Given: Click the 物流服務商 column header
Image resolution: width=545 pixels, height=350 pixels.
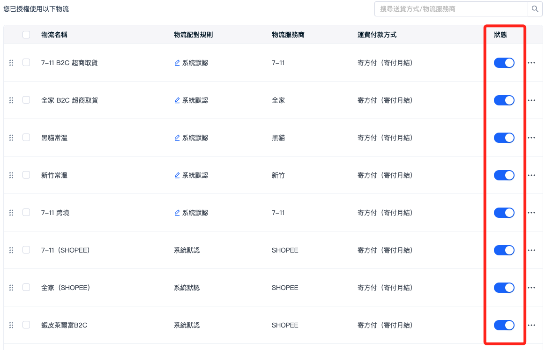Looking at the screenshot, I should click(x=288, y=35).
